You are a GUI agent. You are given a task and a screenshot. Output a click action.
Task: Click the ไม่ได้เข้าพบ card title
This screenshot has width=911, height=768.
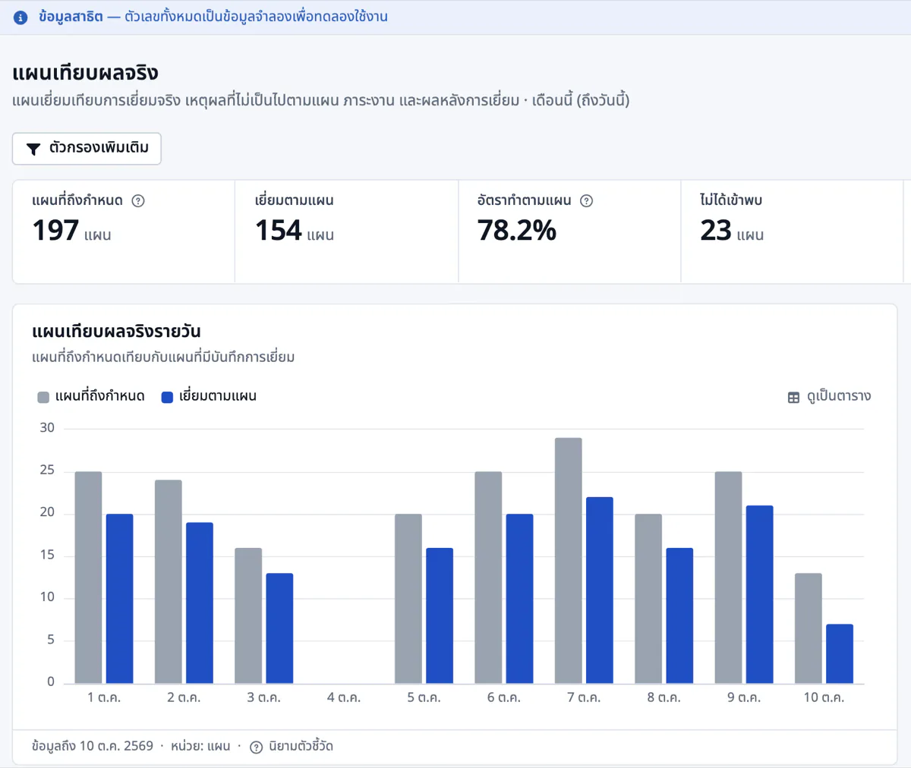pyautogui.click(x=731, y=201)
